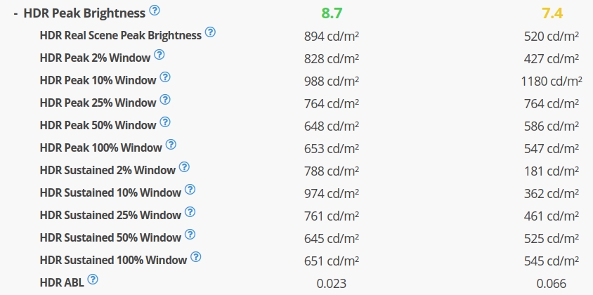Open help for HDR Sustained 25% Window
The width and height of the screenshot is (593, 295).
click(x=190, y=213)
